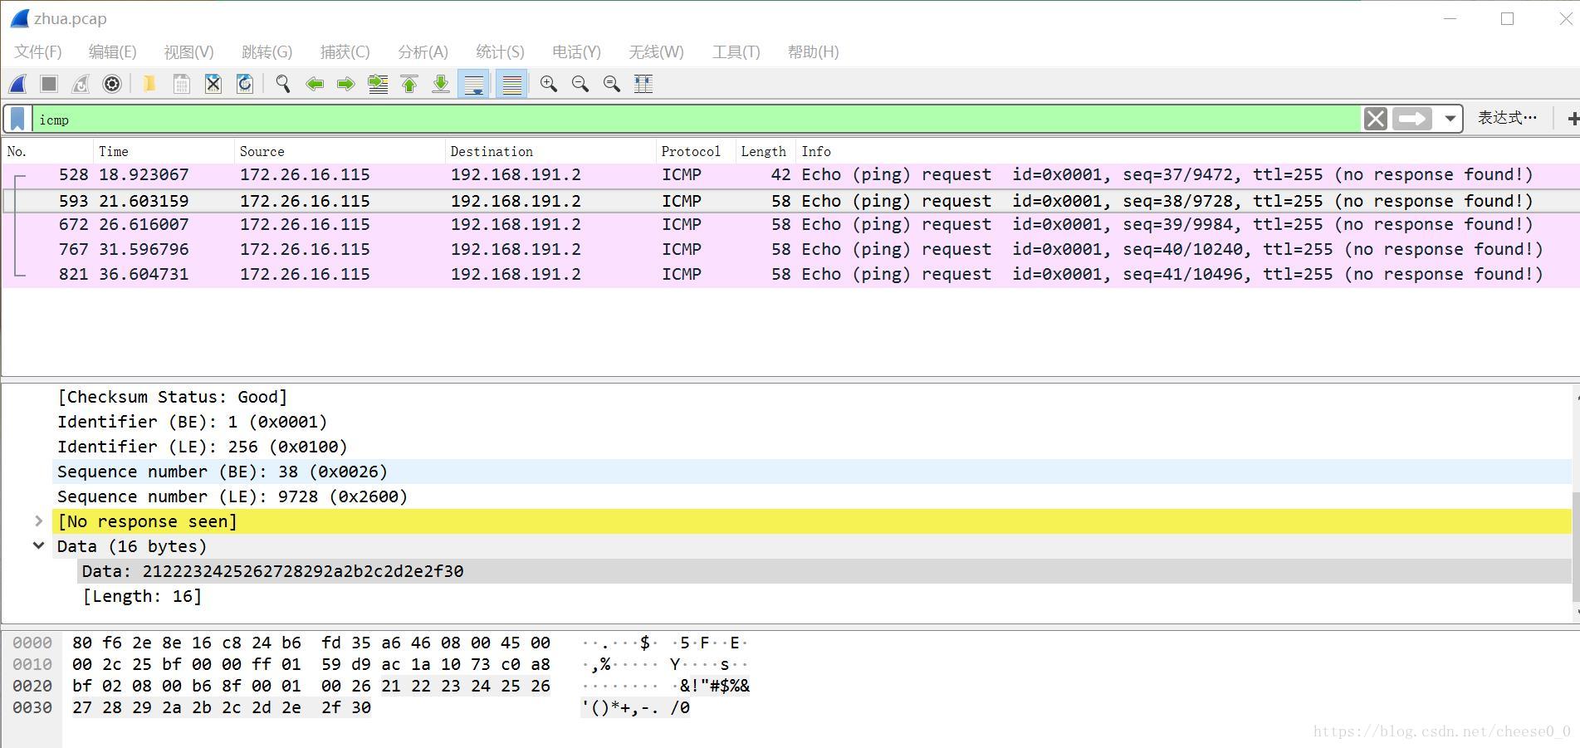The height and width of the screenshot is (748, 1580).
Task: Add a filter button with plus
Action: (1573, 119)
